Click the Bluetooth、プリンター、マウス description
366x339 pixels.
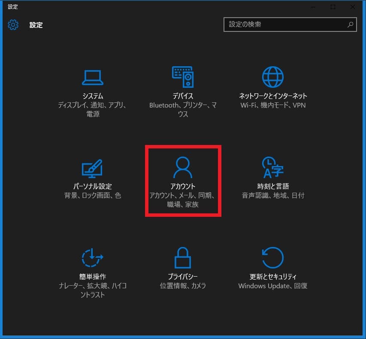183,110
